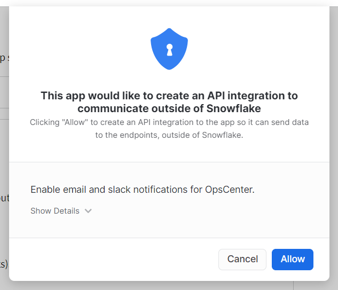
Task: Click the blue shield security icon
Action: tap(169, 49)
